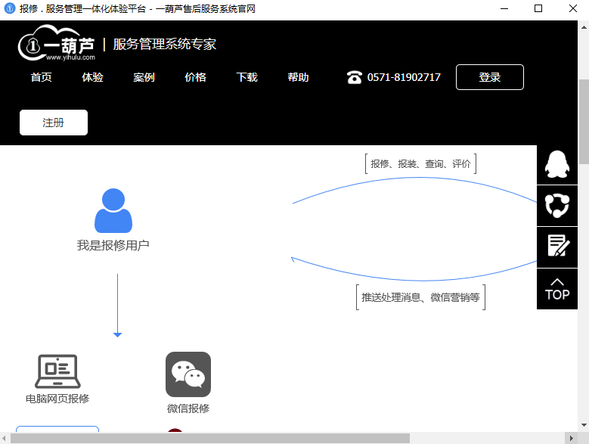The image size is (589, 444).
Task: Maximize the window
Action: tap(538, 8)
